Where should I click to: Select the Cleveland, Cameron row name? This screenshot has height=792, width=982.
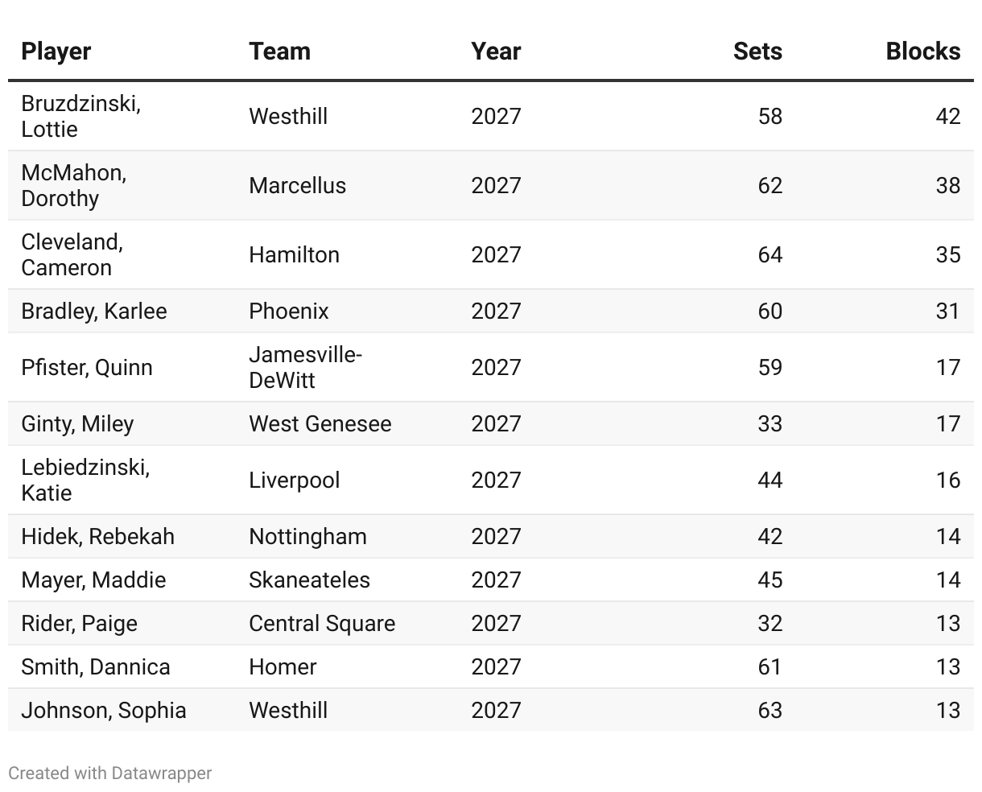point(72,254)
